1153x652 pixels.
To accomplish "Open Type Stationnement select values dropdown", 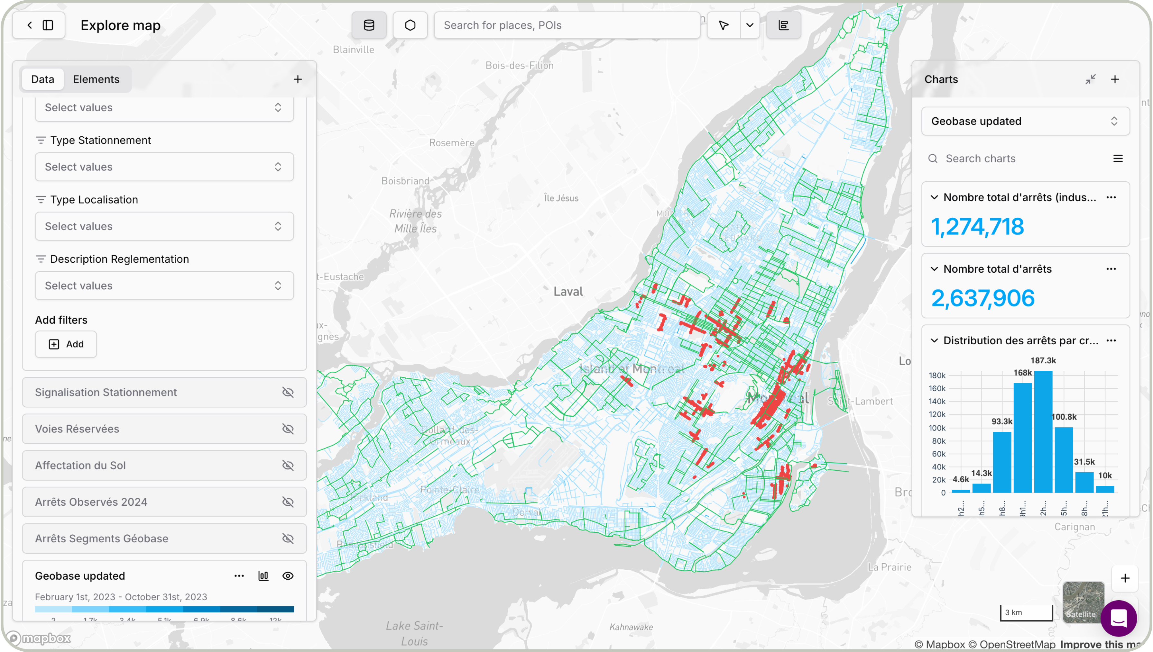I will point(164,167).
